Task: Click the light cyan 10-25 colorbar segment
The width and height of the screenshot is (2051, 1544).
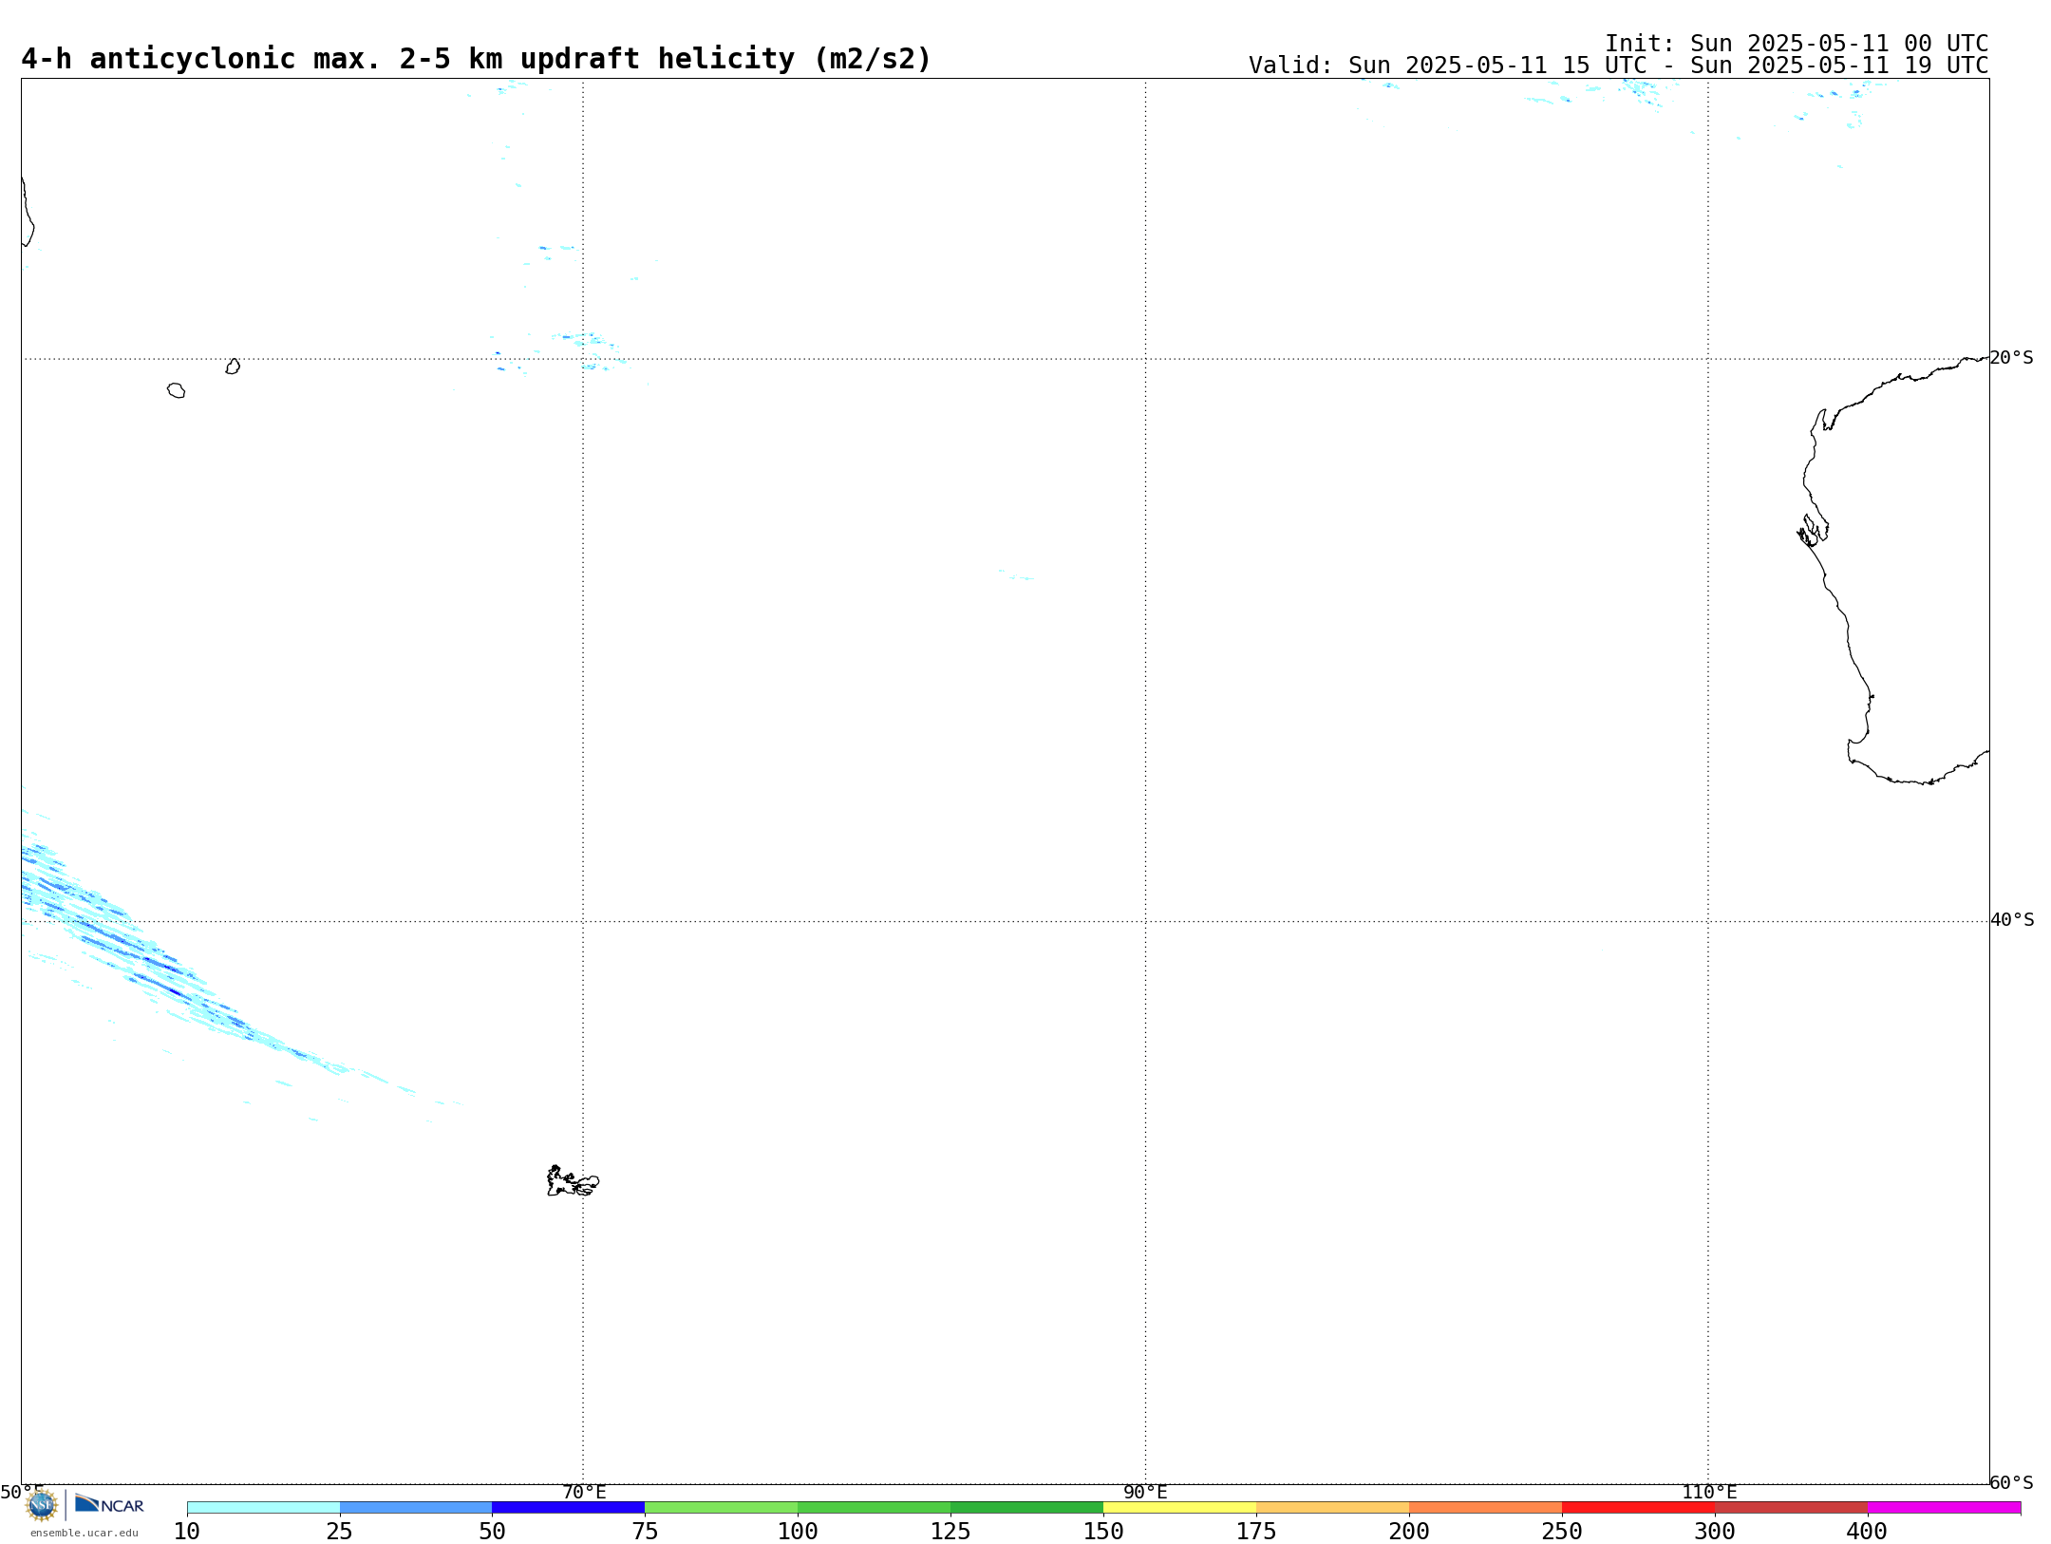Action: click(263, 1508)
